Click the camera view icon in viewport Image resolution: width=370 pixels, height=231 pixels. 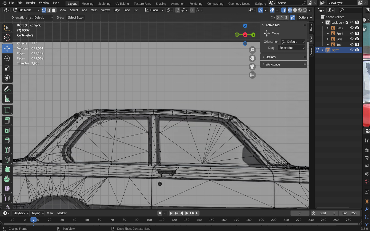tap(252, 67)
